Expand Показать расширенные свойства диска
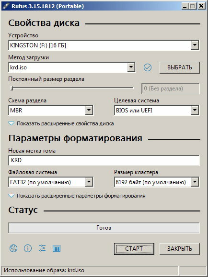 tap(61, 123)
